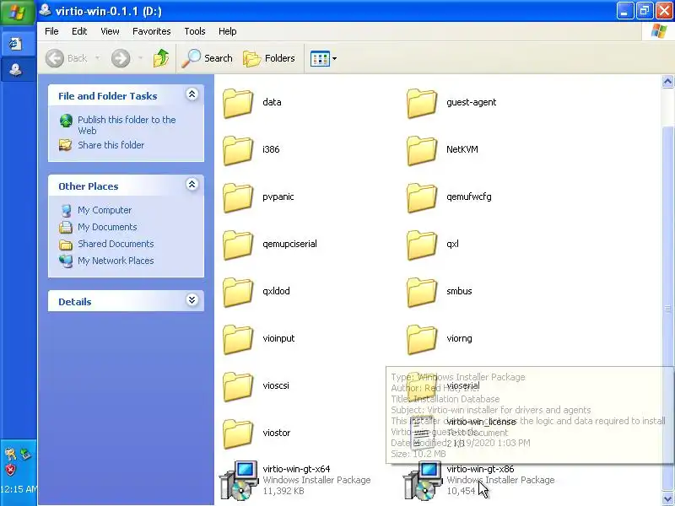Screen dimensions: 675x506
Task: Click Share this folder link
Action: pyautogui.click(x=111, y=145)
